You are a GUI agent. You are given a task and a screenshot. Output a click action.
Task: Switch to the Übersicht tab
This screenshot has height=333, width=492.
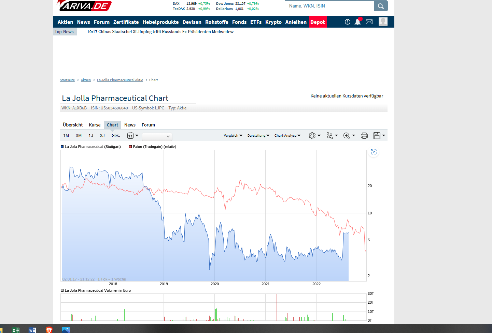[73, 125]
